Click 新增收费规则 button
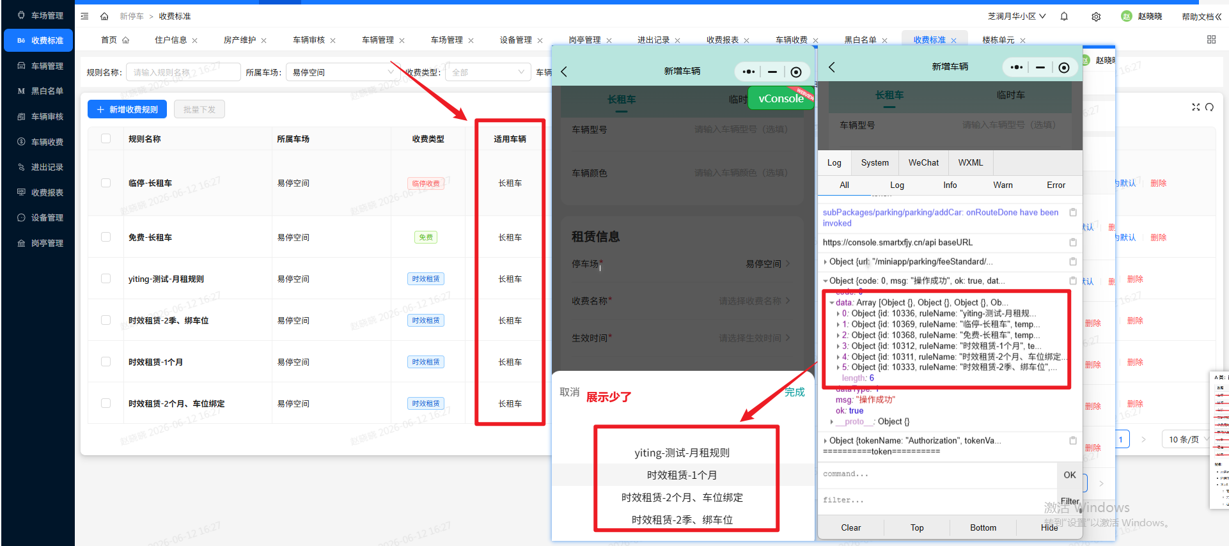Viewport: 1229px width, 546px height. pyautogui.click(x=127, y=109)
